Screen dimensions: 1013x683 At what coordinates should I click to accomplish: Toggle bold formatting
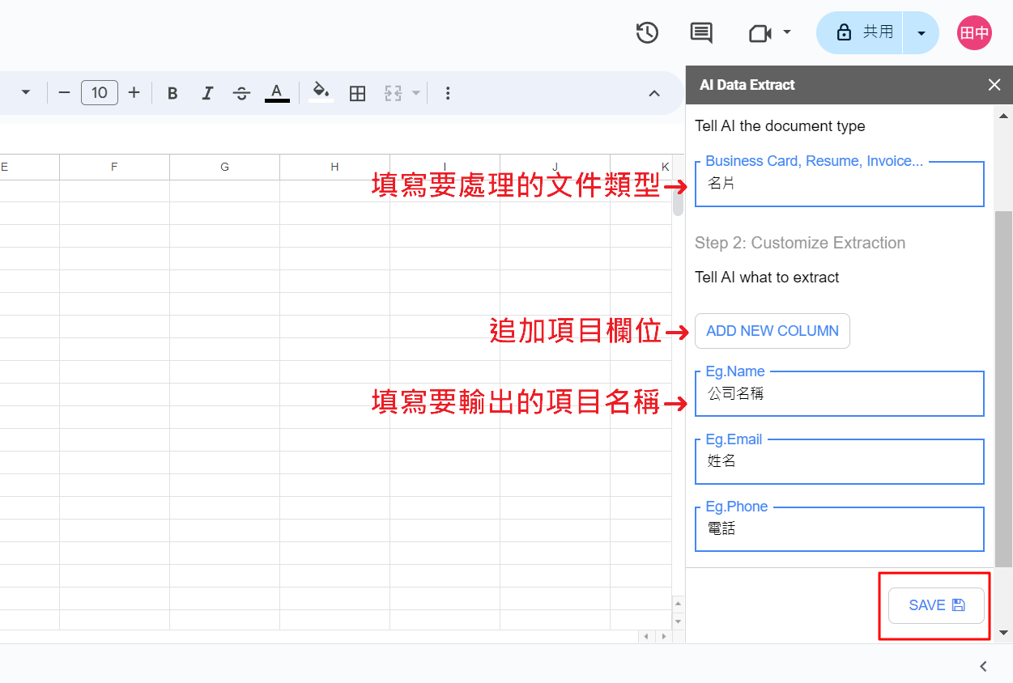[172, 92]
